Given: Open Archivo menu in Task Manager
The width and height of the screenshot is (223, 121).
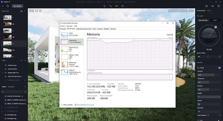Looking at the screenshot, I should 63,26.
